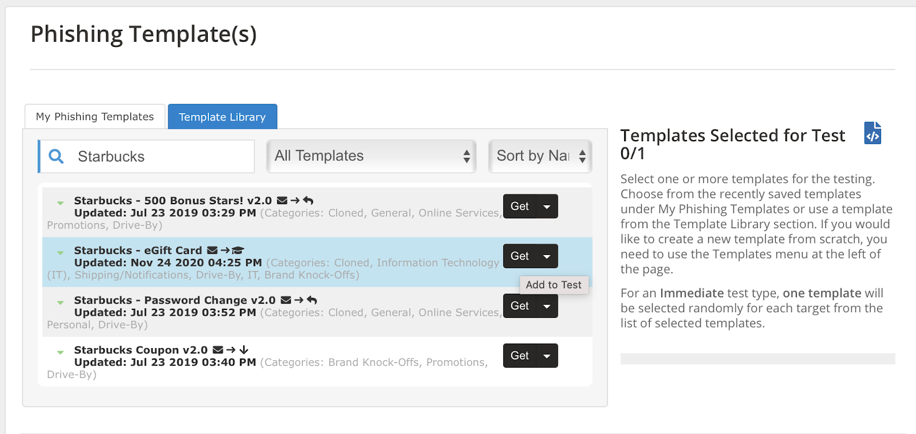The height and width of the screenshot is (434, 916).
Task: Click the Starbucks search input field
Action: (x=147, y=156)
